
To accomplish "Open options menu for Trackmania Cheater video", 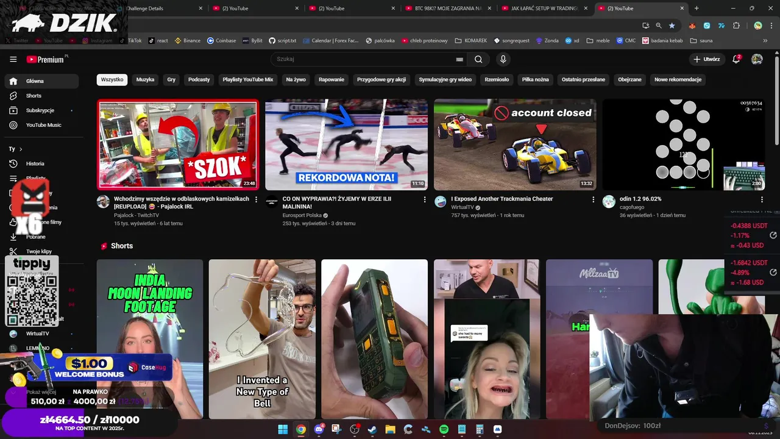I will (593, 199).
